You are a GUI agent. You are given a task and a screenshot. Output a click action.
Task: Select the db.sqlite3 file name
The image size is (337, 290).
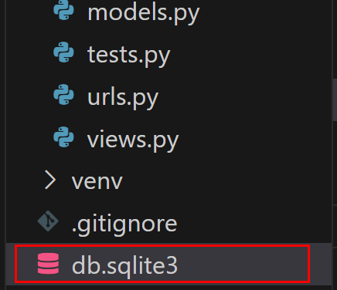coord(124,266)
